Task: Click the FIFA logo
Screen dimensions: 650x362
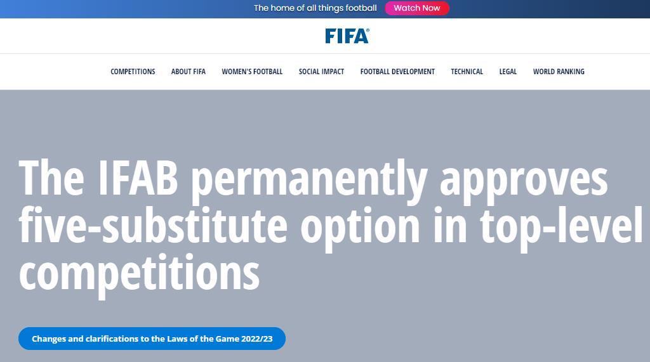Action: coord(347,36)
